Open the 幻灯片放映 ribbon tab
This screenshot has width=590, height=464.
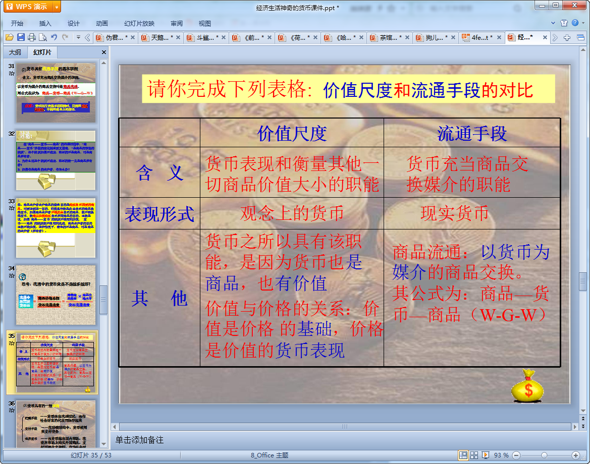tap(139, 23)
